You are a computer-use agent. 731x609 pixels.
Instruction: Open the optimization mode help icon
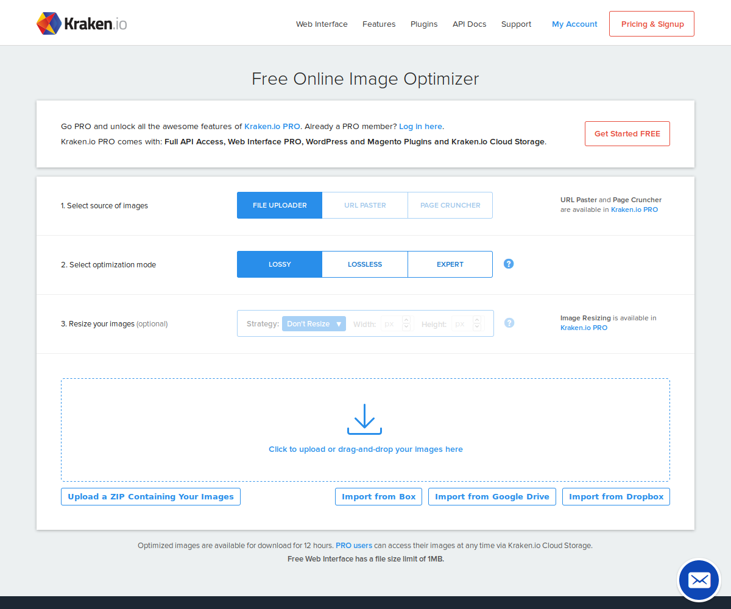pos(509,264)
